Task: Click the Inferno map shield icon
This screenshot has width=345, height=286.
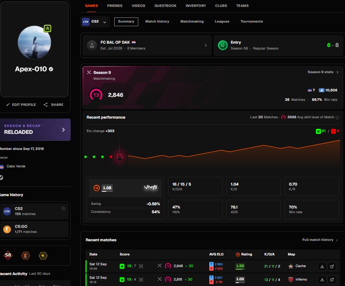Action: 291,279
